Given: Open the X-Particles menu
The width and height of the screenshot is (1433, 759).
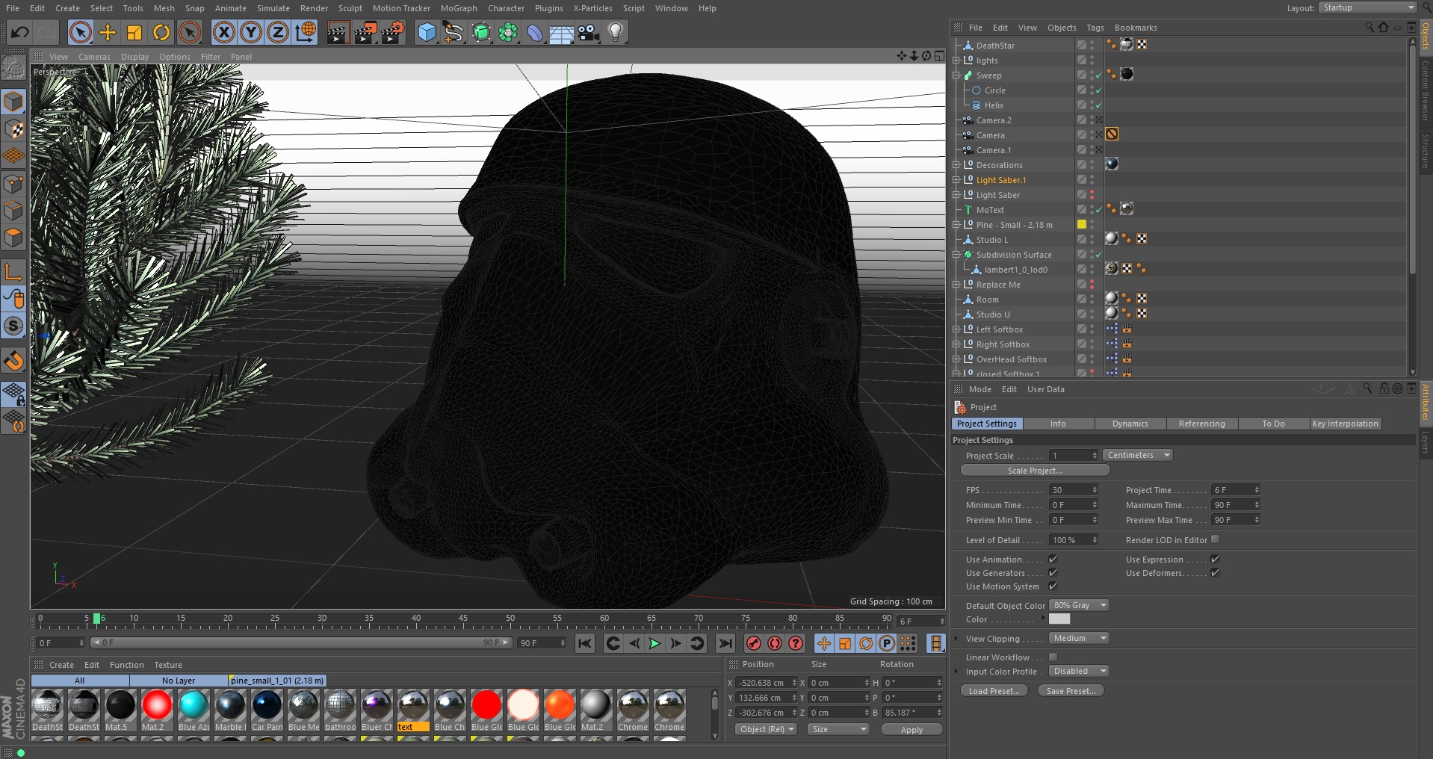Looking at the screenshot, I should click(x=592, y=8).
